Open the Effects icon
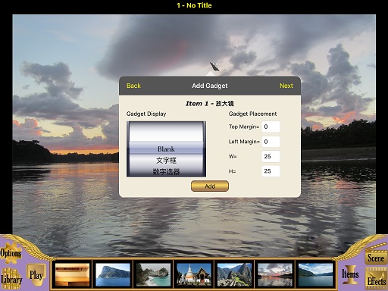This screenshot has height=291, width=388. [377, 279]
